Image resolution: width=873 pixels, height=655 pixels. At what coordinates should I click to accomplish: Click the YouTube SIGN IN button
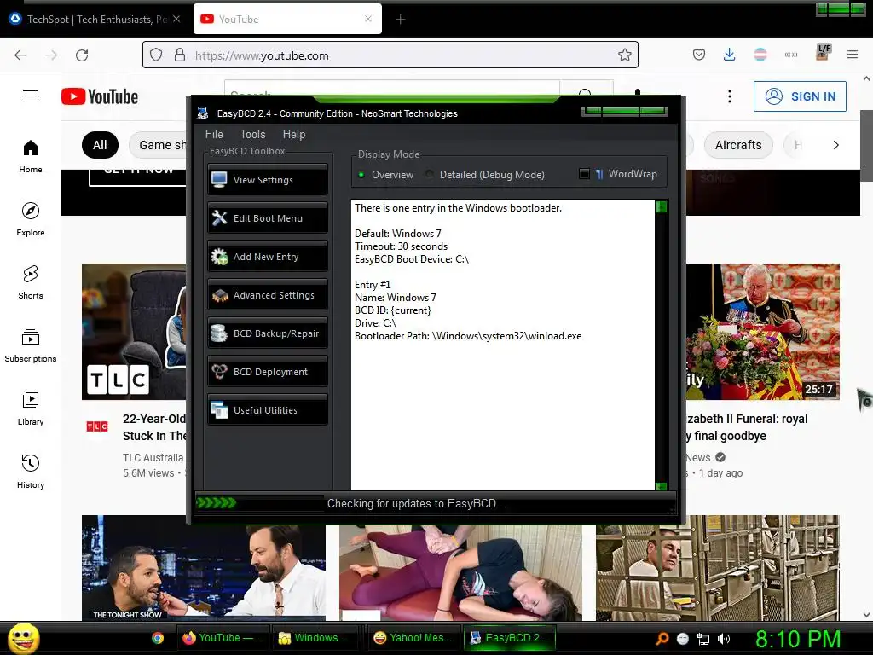tap(800, 96)
